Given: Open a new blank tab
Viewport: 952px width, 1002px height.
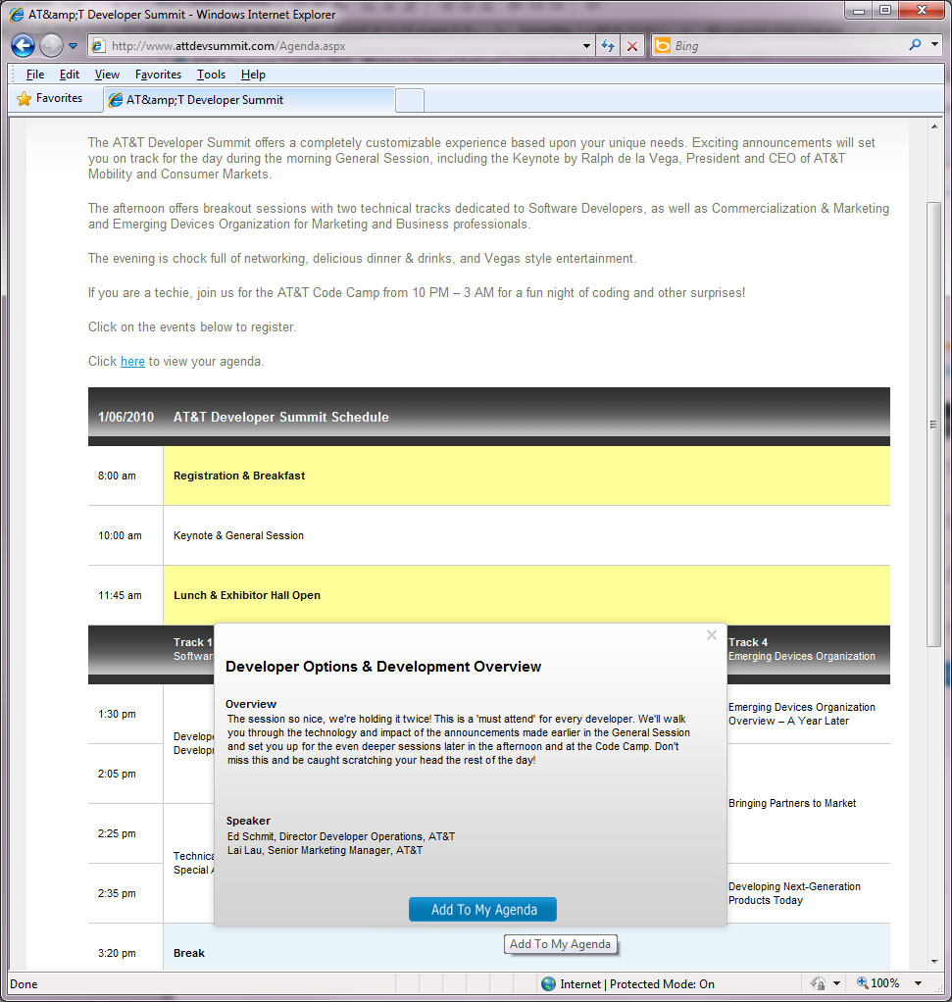Looking at the screenshot, I should click(410, 101).
